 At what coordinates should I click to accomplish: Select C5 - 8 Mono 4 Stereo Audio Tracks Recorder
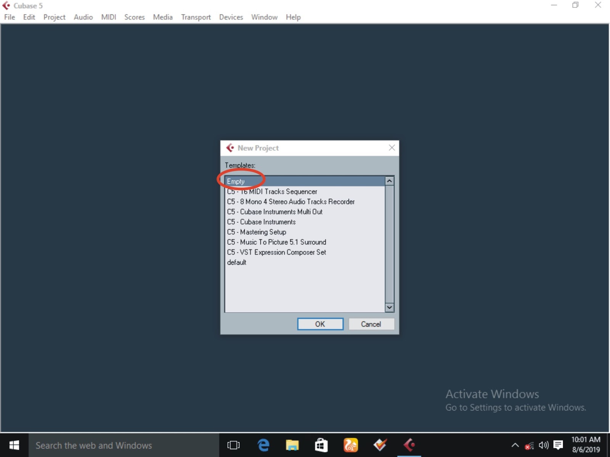click(x=305, y=202)
